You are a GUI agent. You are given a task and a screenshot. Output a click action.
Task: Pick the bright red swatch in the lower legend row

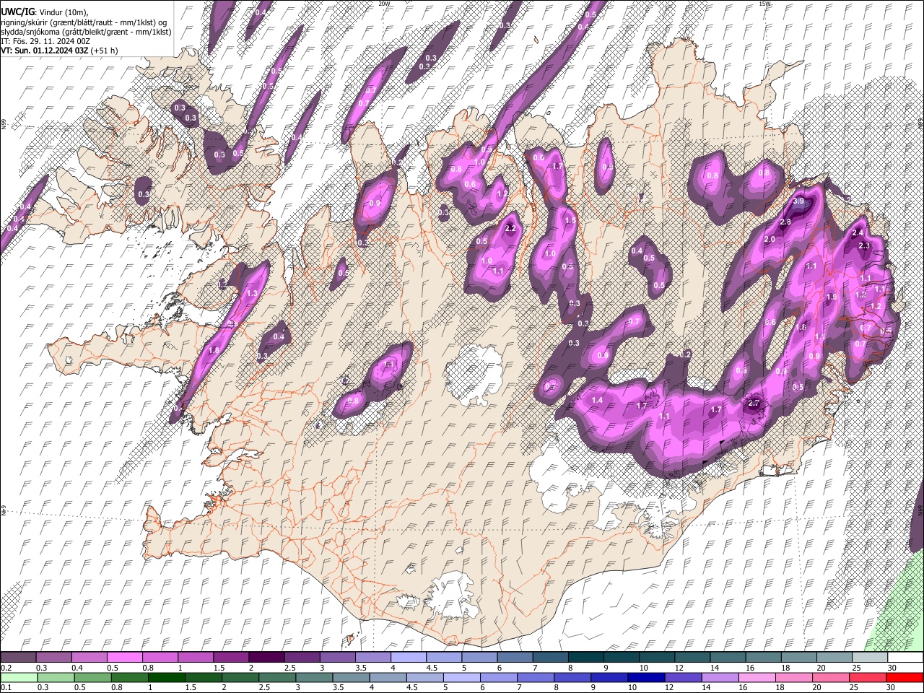[905, 677]
